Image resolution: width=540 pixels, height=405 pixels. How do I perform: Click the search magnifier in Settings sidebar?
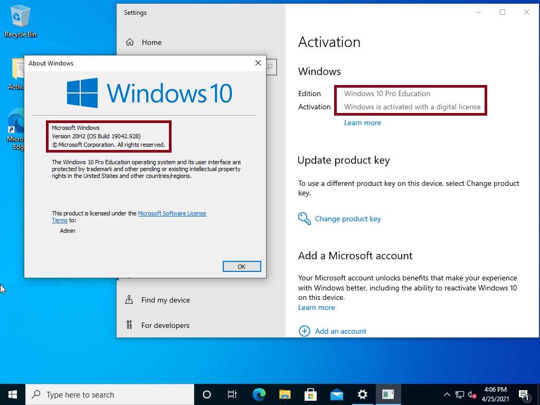[x=271, y=67]
